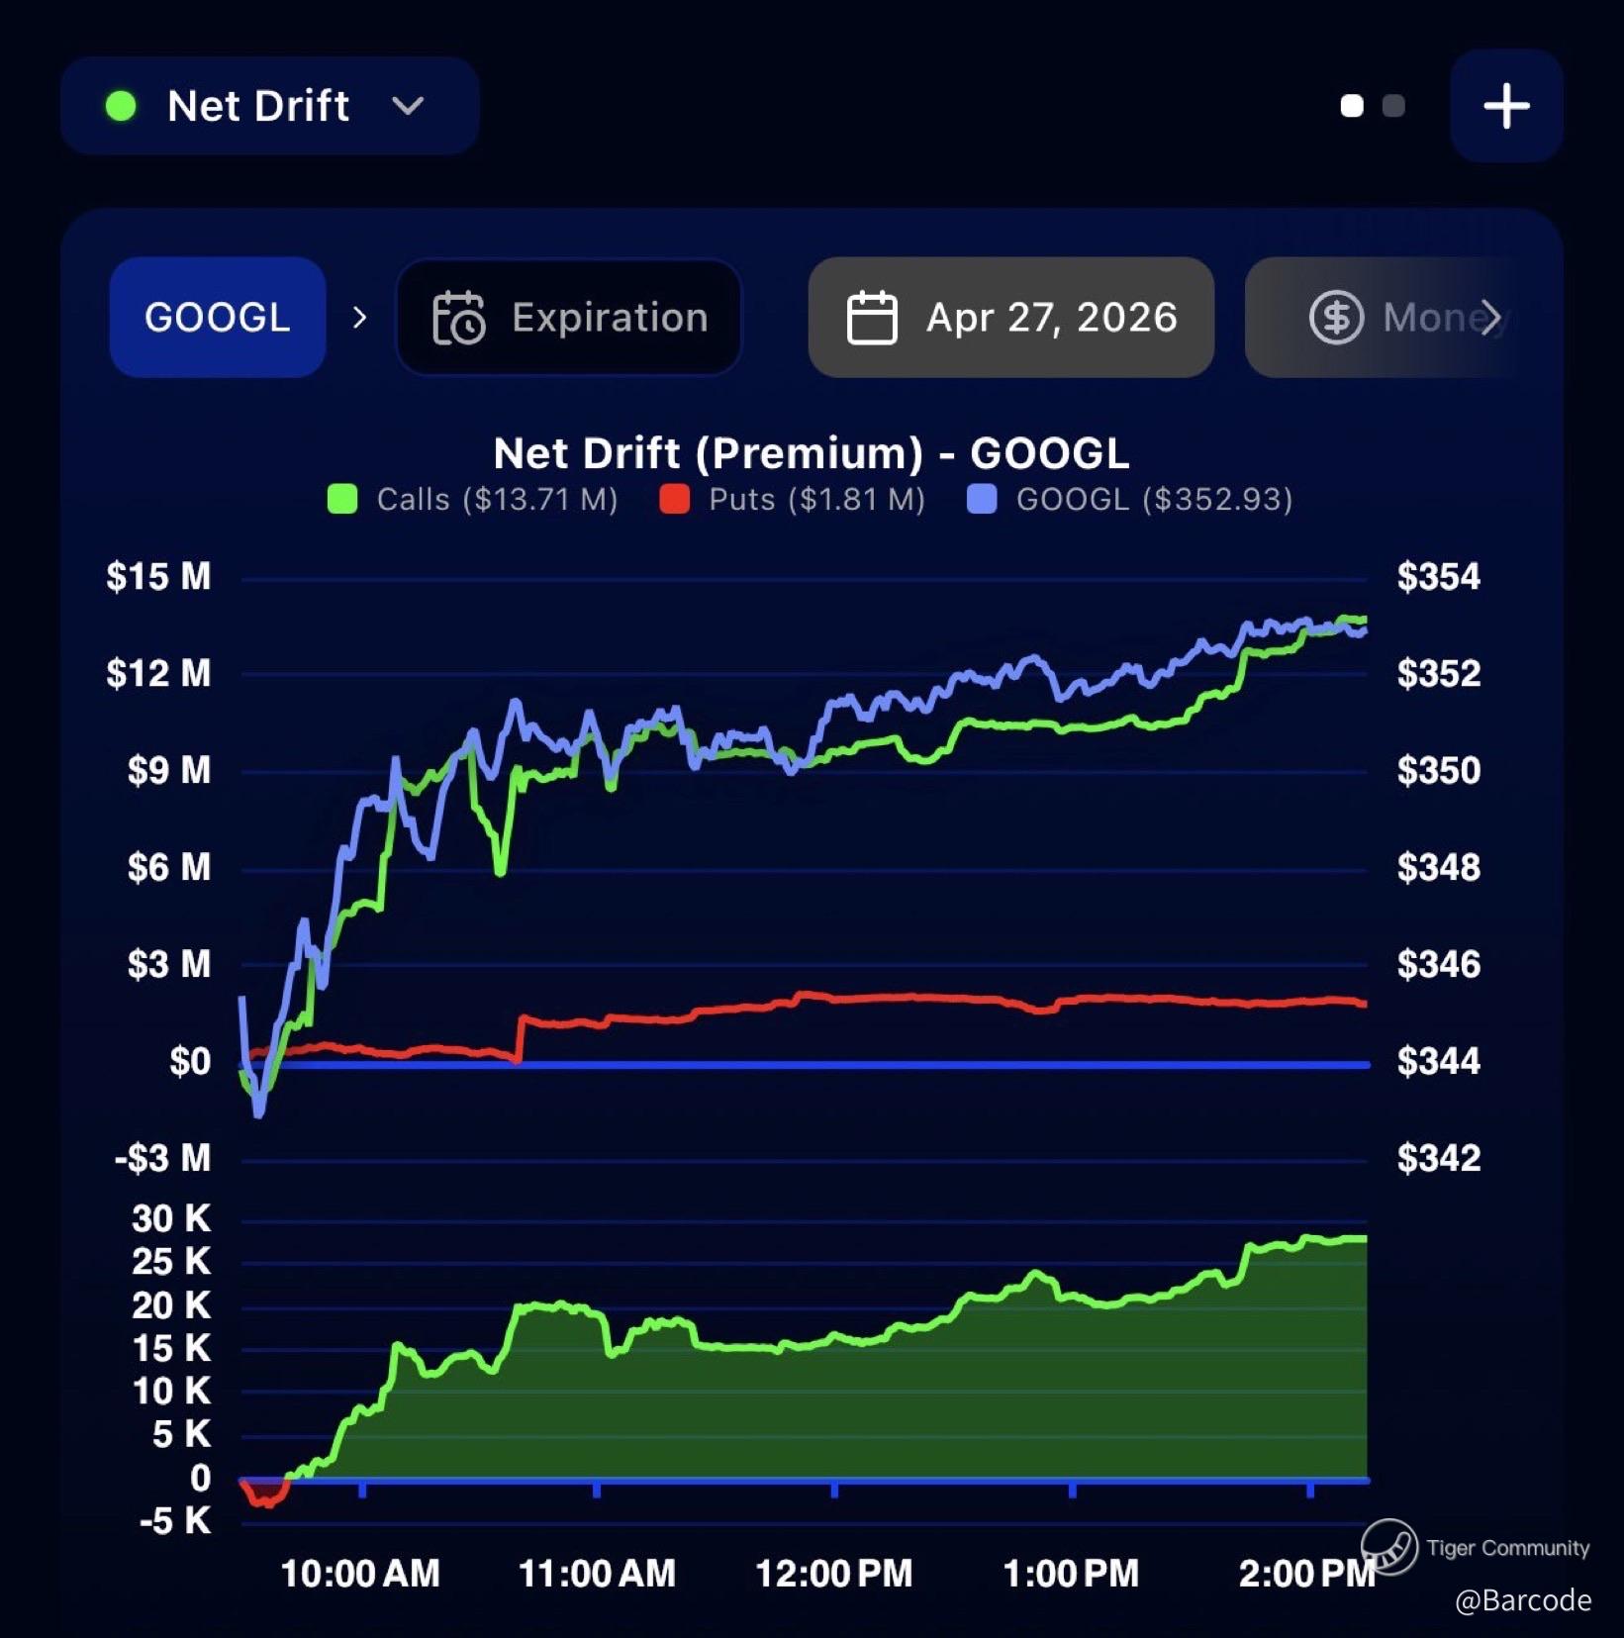Select the 2:00 PM time axis label
The width and height of the screenshot is (1624, 1638).
click(x=1307, y=1573)
